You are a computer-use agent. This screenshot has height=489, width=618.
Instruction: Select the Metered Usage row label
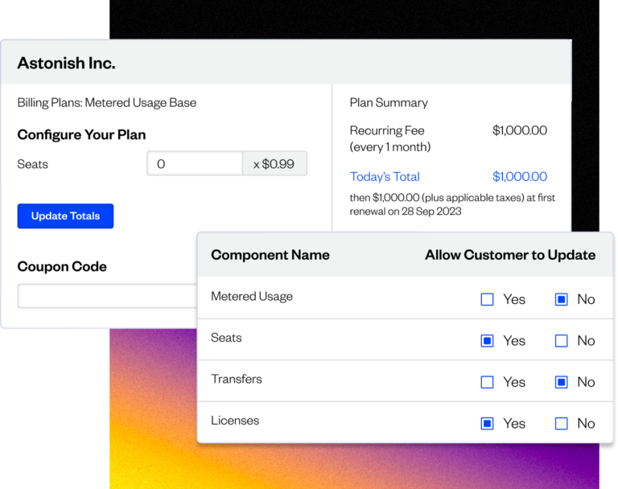pos(252,297)
